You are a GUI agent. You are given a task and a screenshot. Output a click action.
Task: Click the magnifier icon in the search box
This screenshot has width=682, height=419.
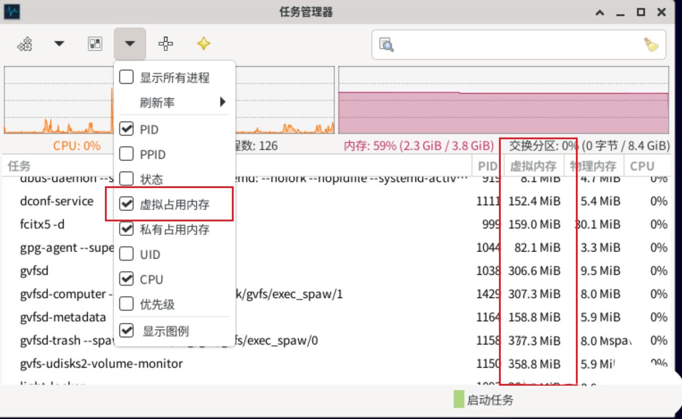(x=386, y=44)
